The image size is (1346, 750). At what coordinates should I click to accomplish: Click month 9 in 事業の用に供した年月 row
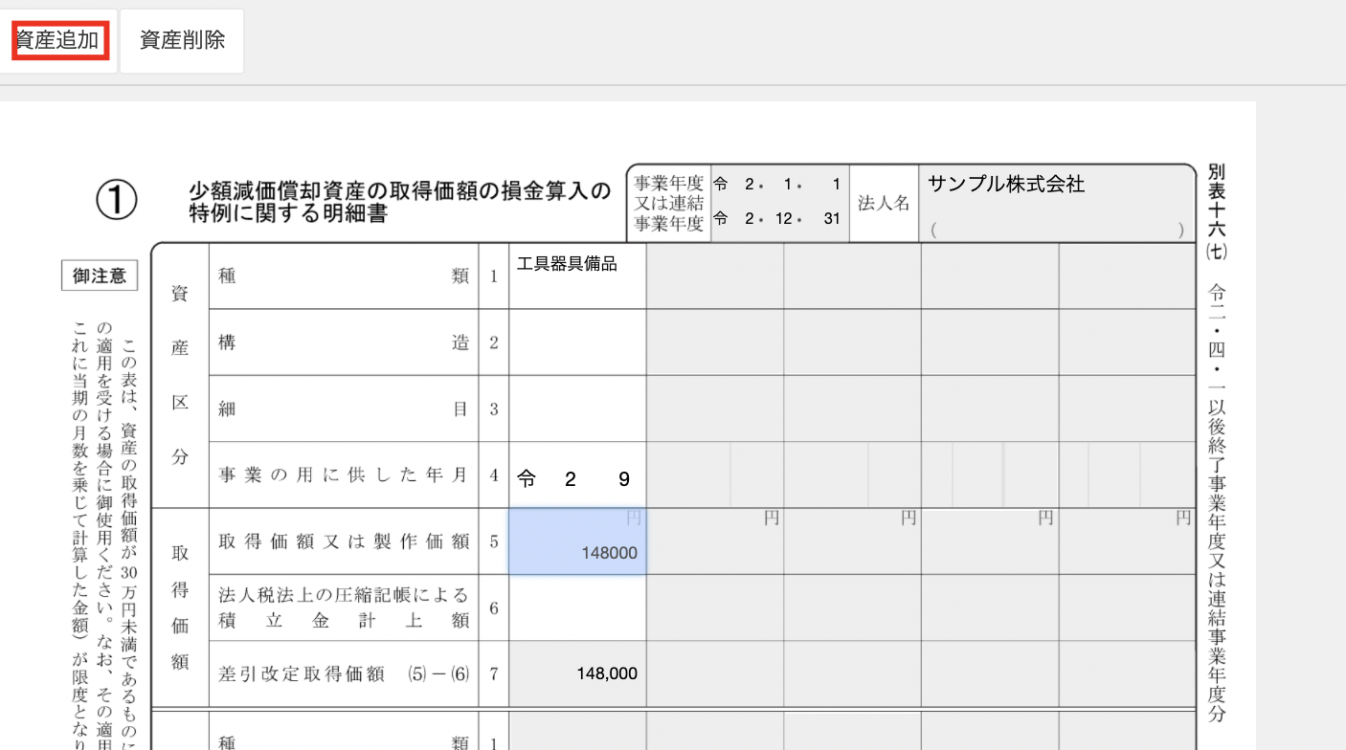tap(623, 479)
